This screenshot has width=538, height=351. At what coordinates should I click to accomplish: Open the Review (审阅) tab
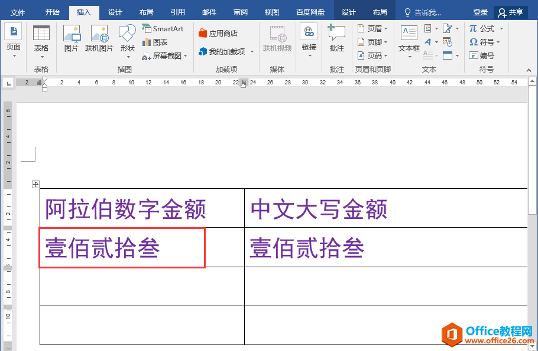click(x=241, y=12)
